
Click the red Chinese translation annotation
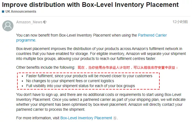128,67
